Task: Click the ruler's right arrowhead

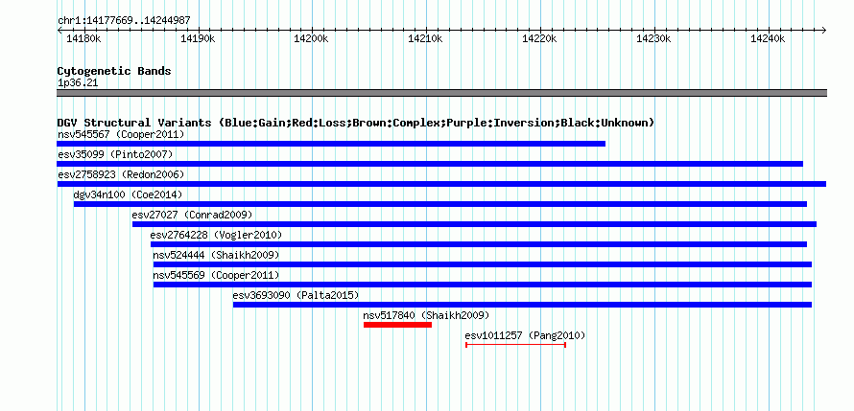Action: (823, 31)
